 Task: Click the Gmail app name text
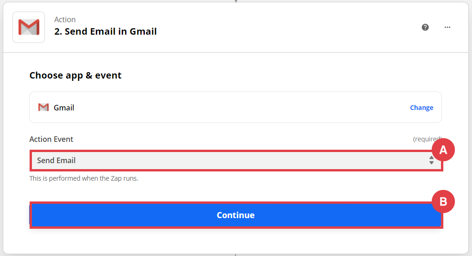(x=64, y=108)
